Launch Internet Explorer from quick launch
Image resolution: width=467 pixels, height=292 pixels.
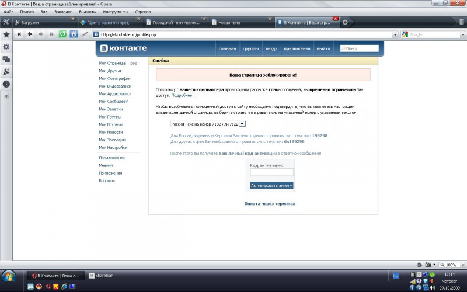click(x=64, y=287)
